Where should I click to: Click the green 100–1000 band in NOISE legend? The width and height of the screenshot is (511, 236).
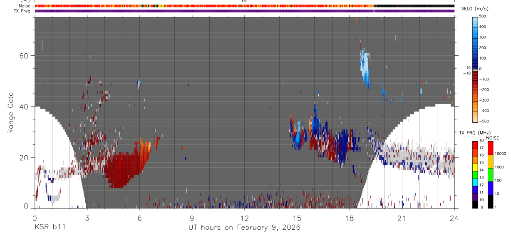pyautogui.click(x=491, y=174)
